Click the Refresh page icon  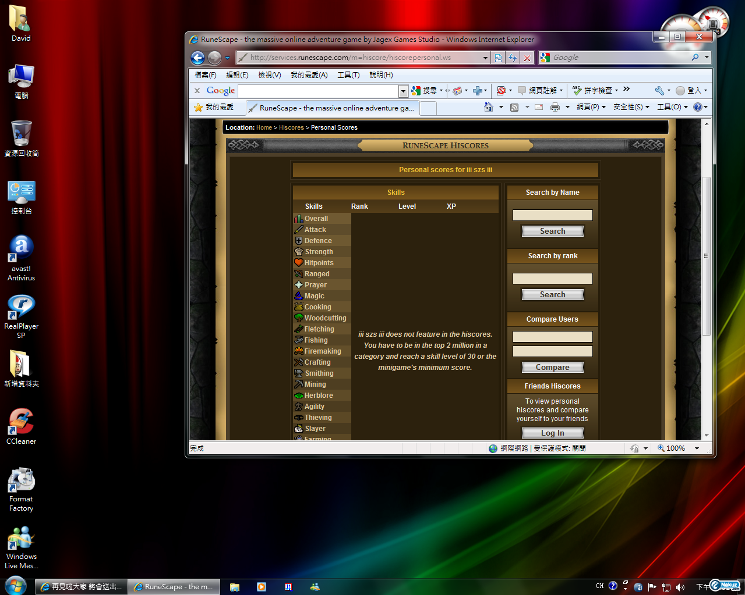pyautogui.click(x=512, y=58)
